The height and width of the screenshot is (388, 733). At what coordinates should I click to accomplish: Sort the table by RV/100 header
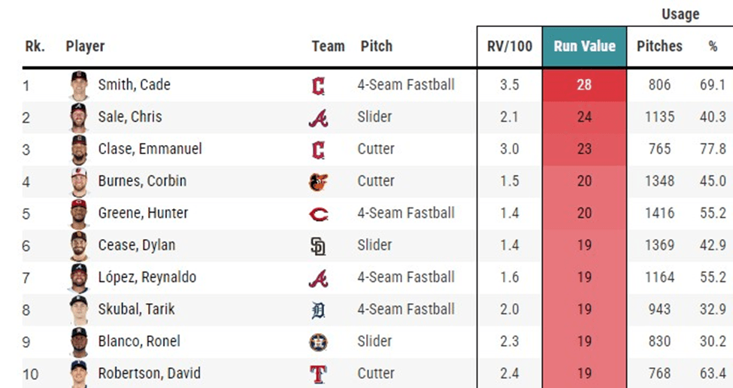tap(509, 47)
